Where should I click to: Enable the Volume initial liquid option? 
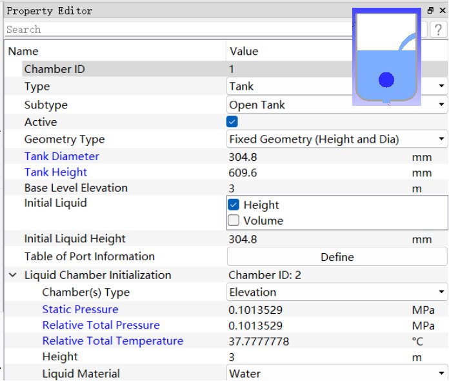234,221
